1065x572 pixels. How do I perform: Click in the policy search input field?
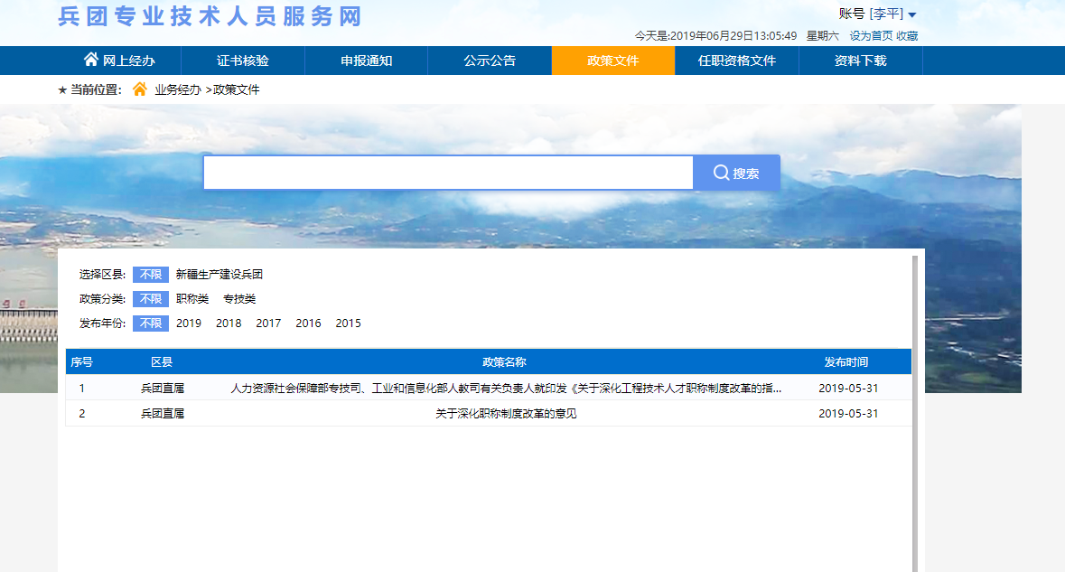pyautogui.click(x=447, y=173)
